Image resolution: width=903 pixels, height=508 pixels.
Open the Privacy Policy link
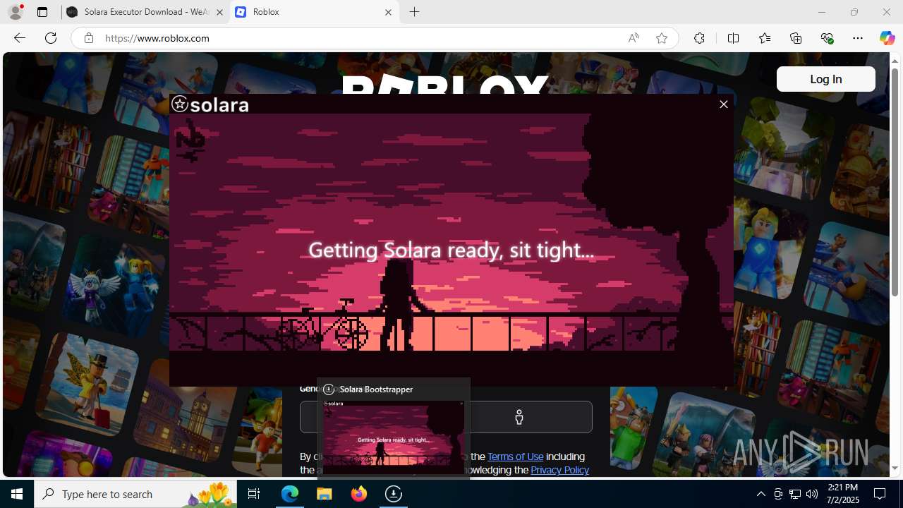click(x=559, y=470)
